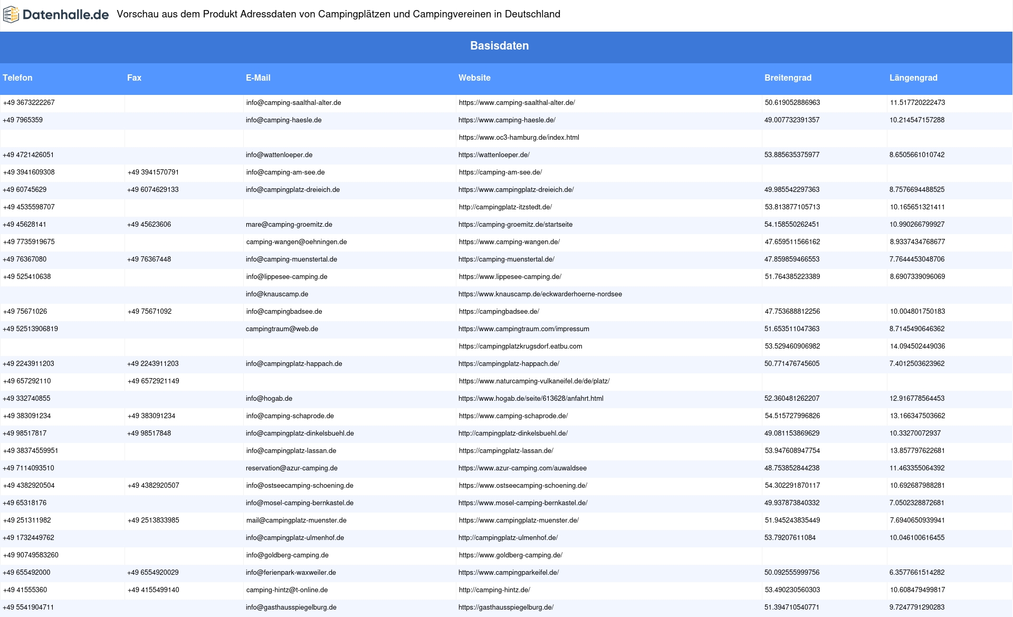Open https://www.ostseecamping-schoening.de/ link
Viewport: 1013px width, 617px height.
click(523, 486)
